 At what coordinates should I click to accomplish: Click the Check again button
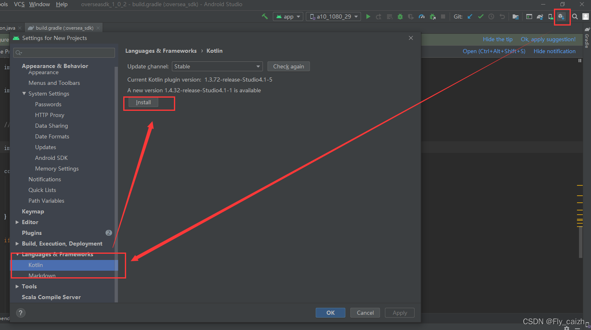288,66
